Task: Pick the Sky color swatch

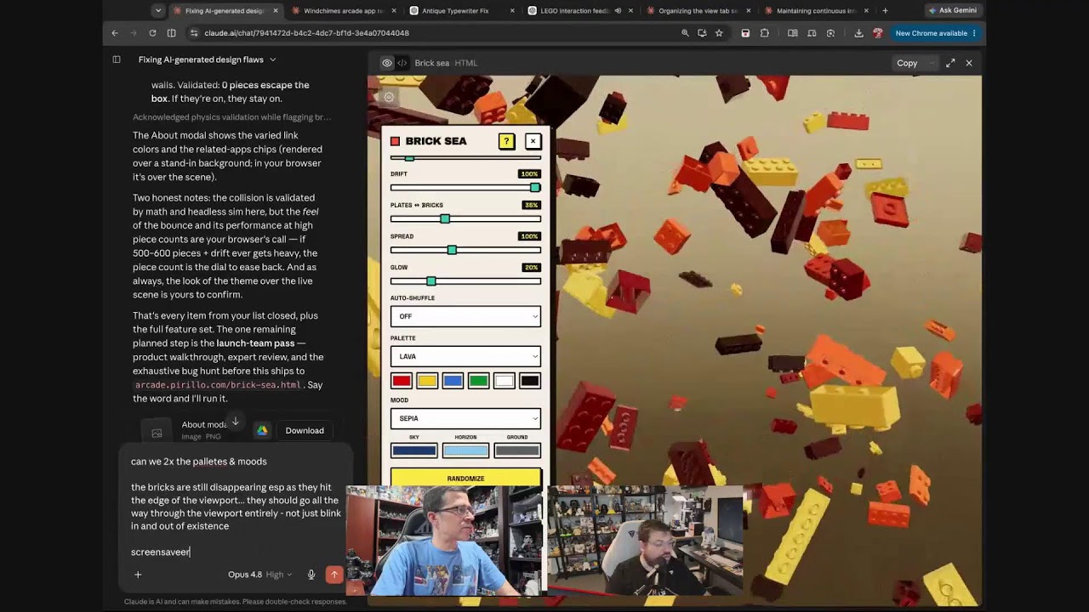Action: [x=414, y=450]
